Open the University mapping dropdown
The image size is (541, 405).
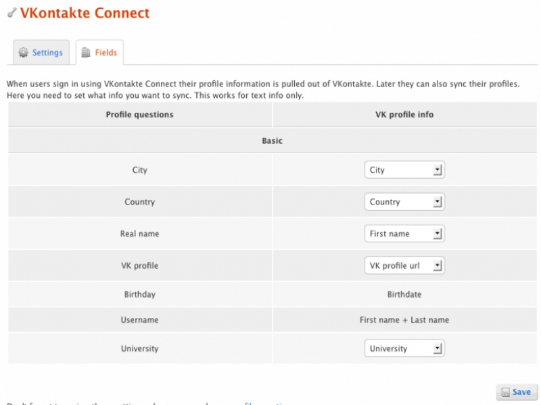[404, 348]
